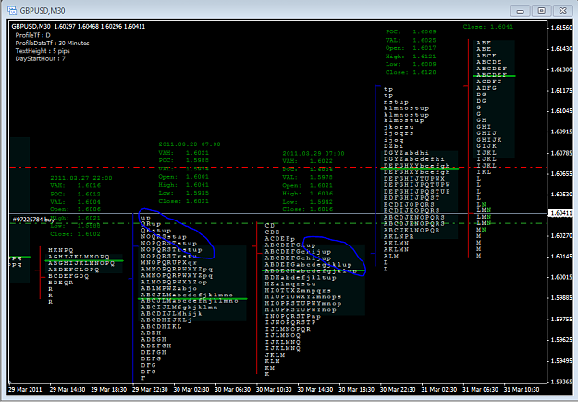Click the 'TextHeight : 5 pips' label
This screenshot has height=402, width=578.
pos(43,51)
